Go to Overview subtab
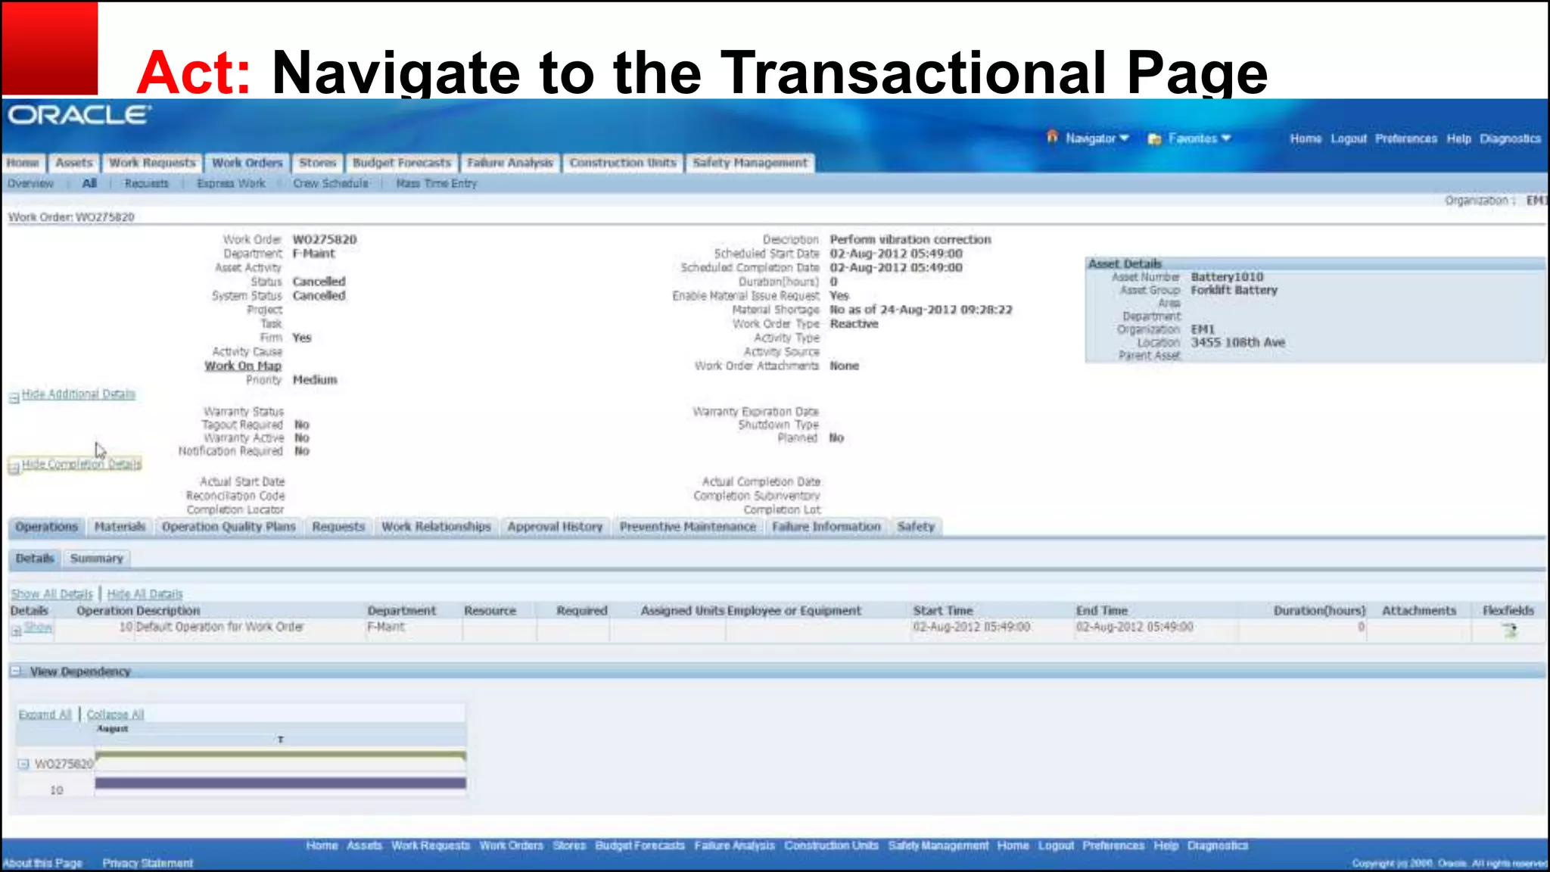This screenshot has width=1550, height=872. click(31, 184)
